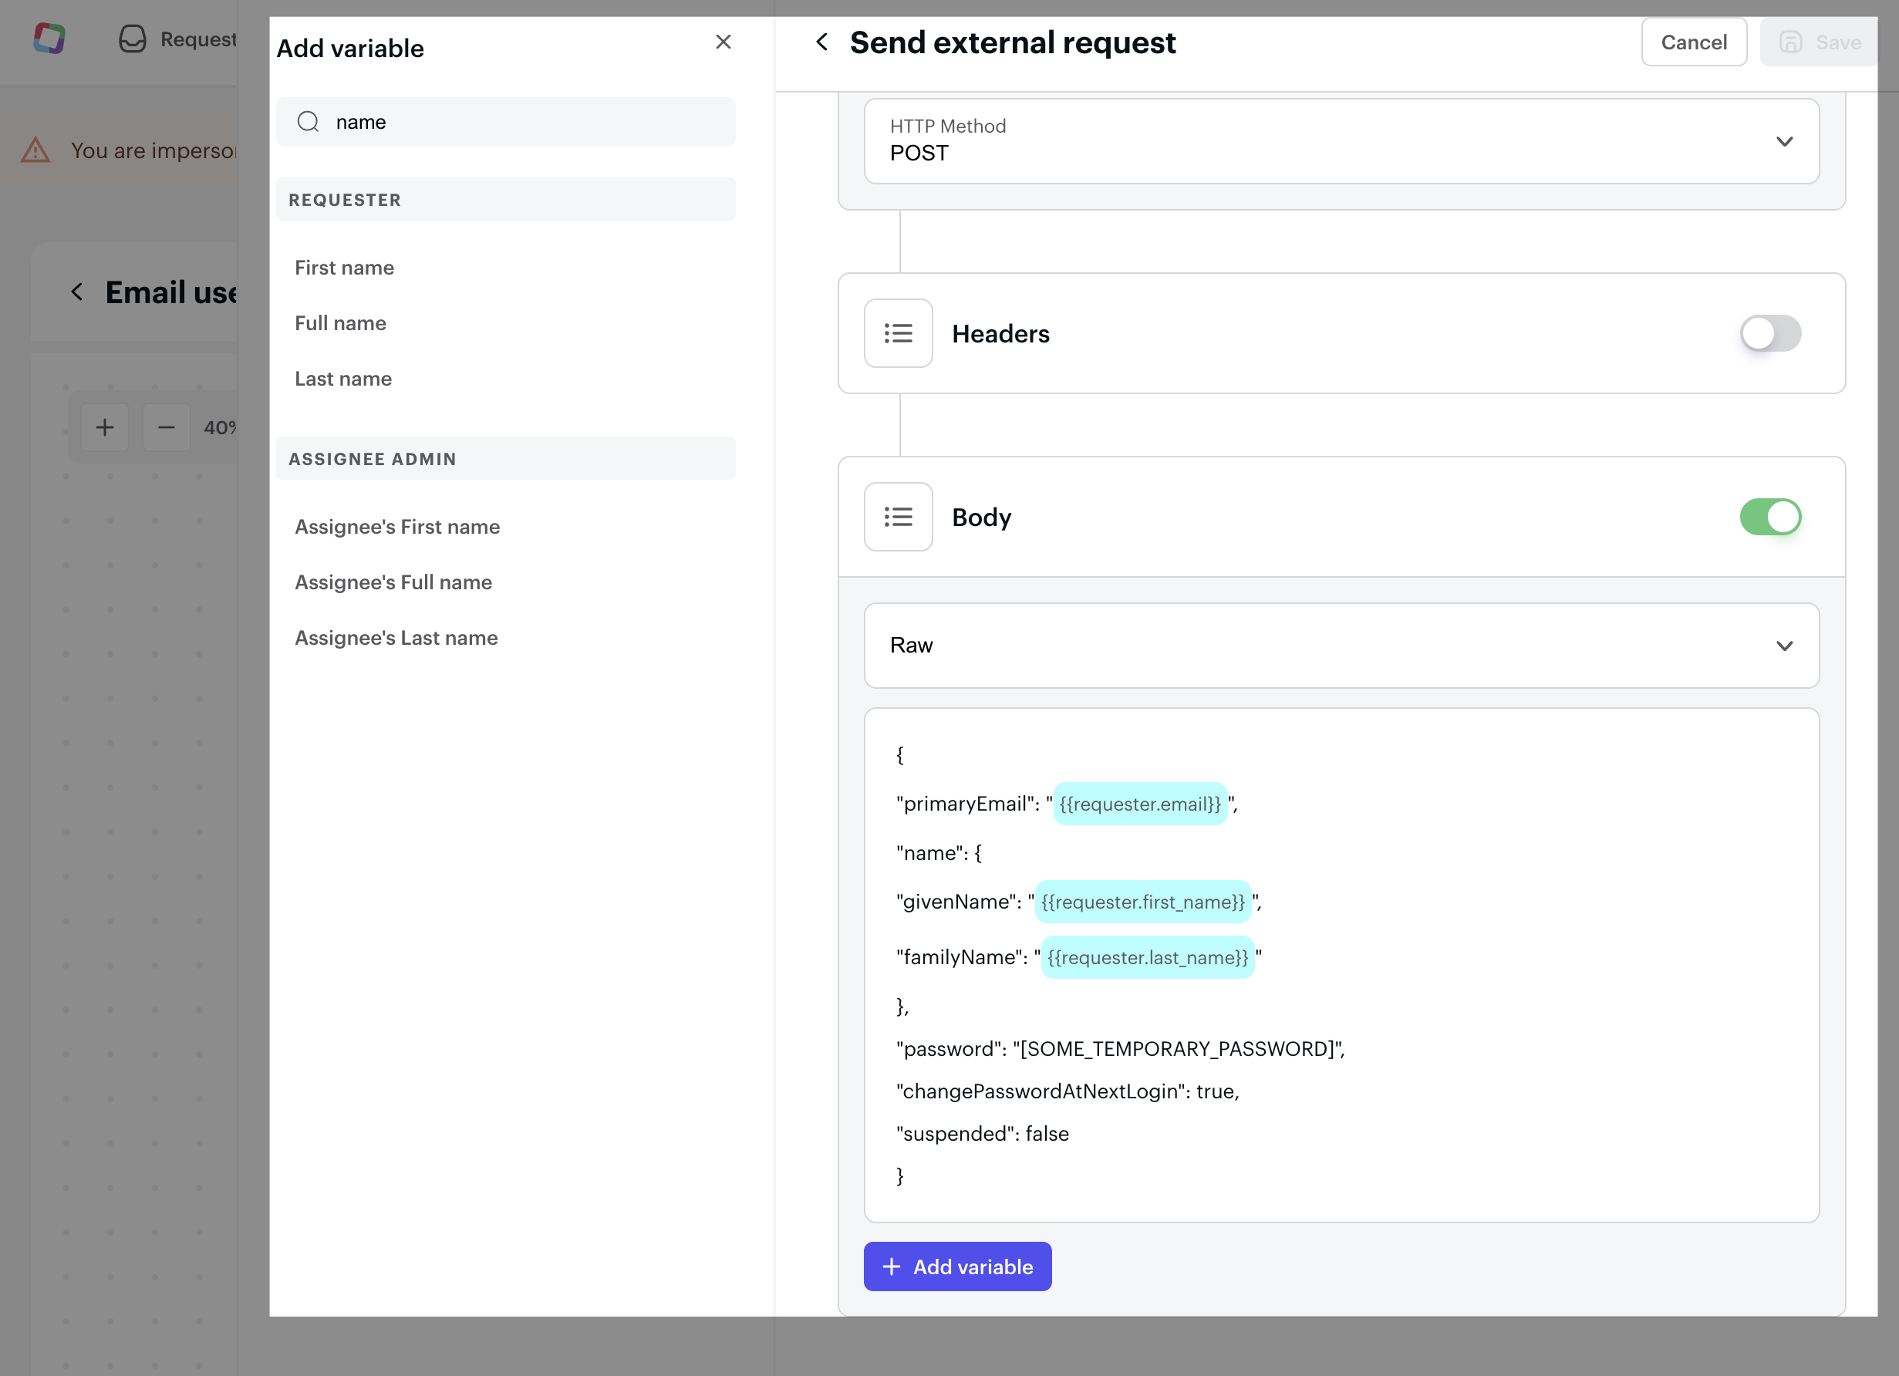
Task: Zoom in canvas with plus icon
Action: 105,428
